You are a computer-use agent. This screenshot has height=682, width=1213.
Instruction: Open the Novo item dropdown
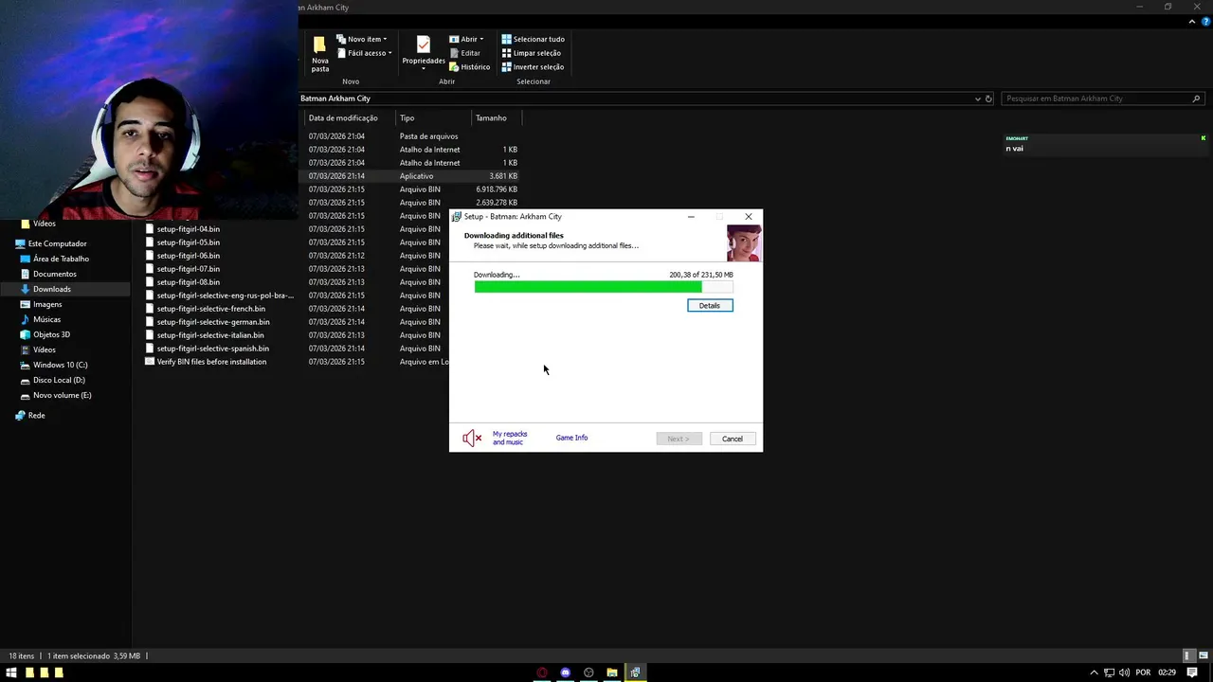(x=363, y=39)
